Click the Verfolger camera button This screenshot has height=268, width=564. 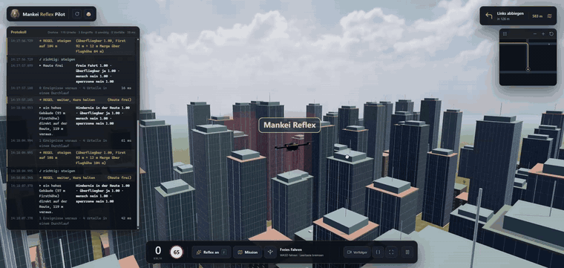357,252
